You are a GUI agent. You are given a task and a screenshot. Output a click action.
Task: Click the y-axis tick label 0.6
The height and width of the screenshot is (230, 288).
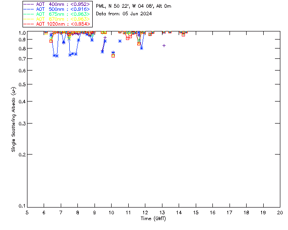[x=22, y=71]
